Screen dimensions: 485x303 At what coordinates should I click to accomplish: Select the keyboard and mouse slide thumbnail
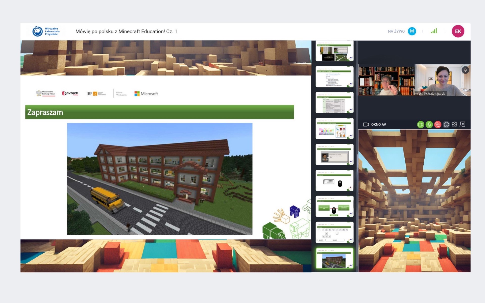point(334,181)
